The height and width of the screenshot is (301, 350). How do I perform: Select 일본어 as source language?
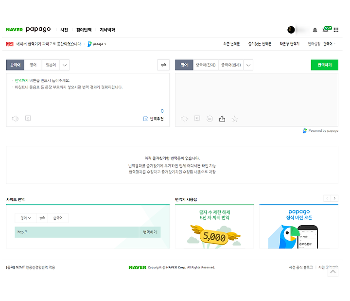(x=51, y=65)
